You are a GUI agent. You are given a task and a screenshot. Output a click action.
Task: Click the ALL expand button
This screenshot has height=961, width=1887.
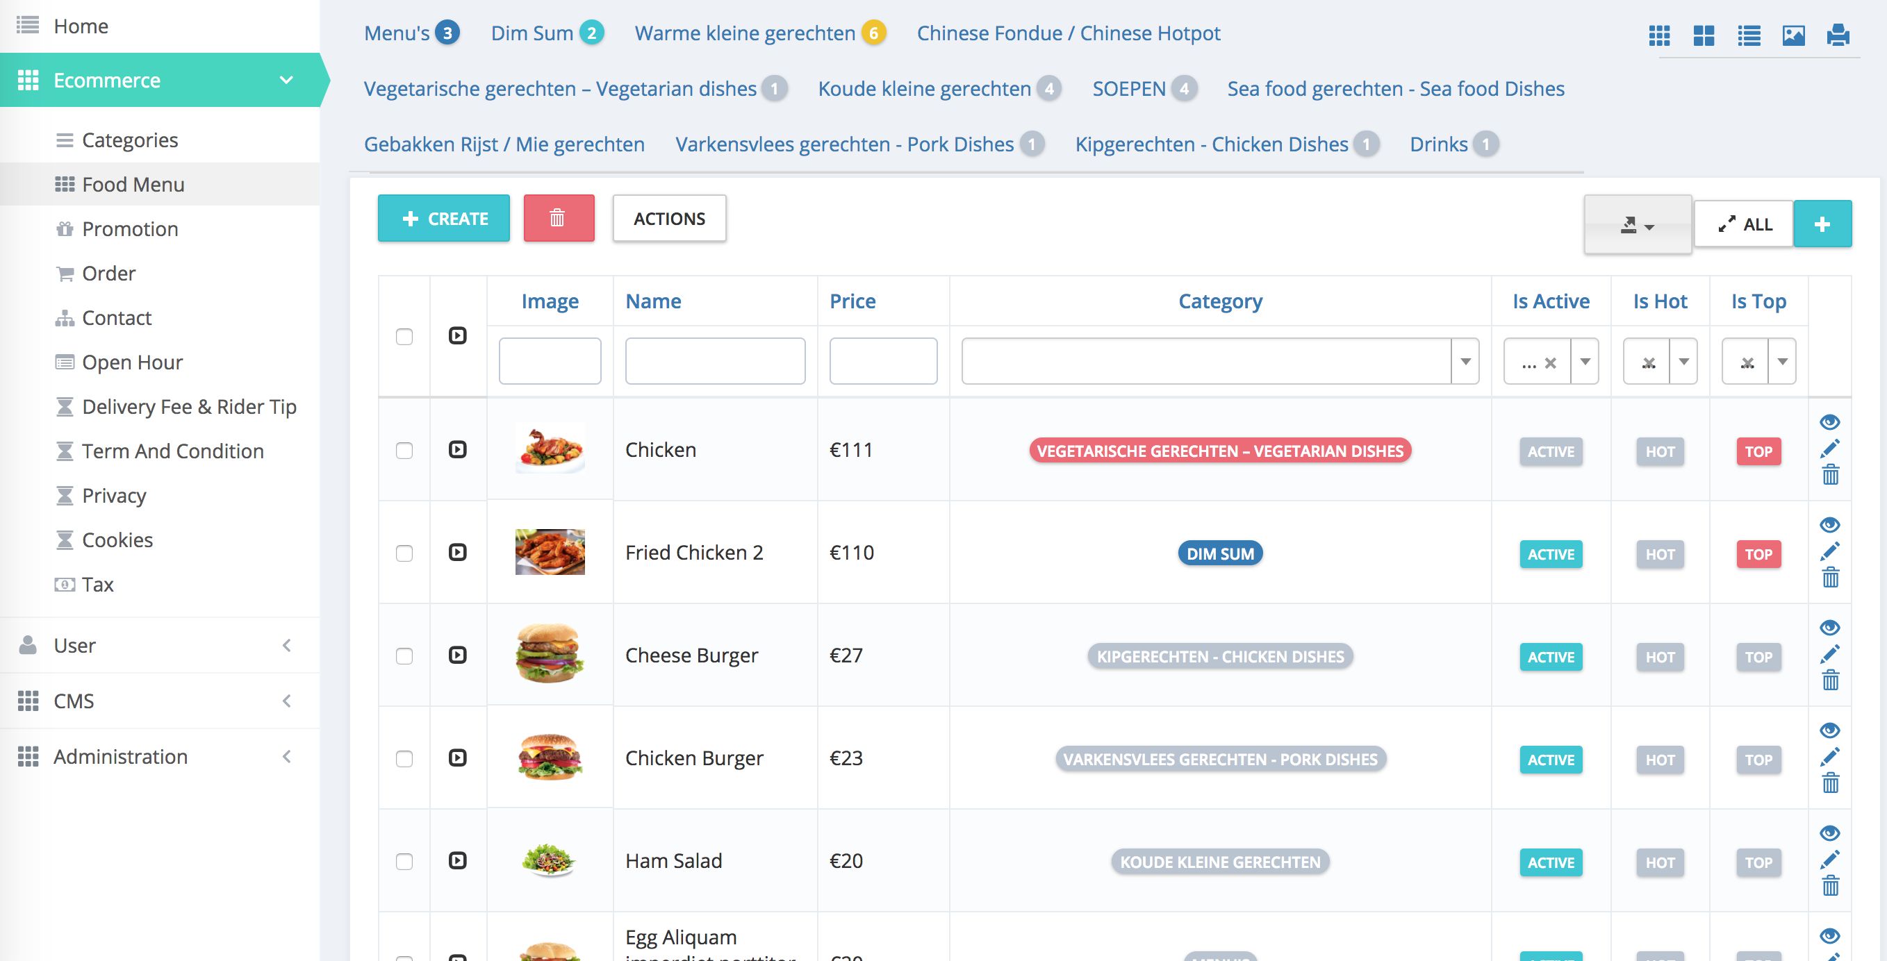point(1743,224)
